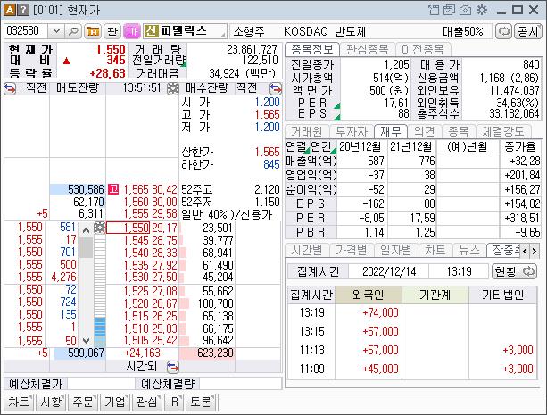The width and height of the screenshot is (547, 415).
Task: Click the boxed 1,550 bid price row
Action: pyautogui.click(x=128, y=228)
